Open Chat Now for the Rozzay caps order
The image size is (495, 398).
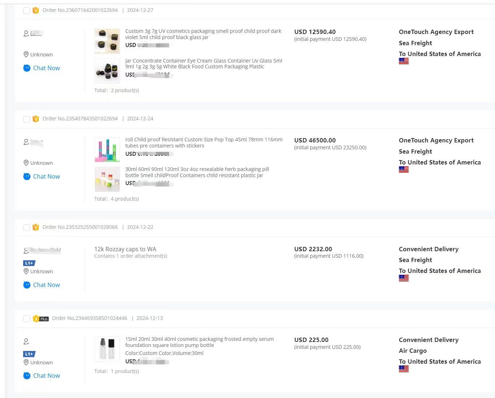(x=46, y=285)
